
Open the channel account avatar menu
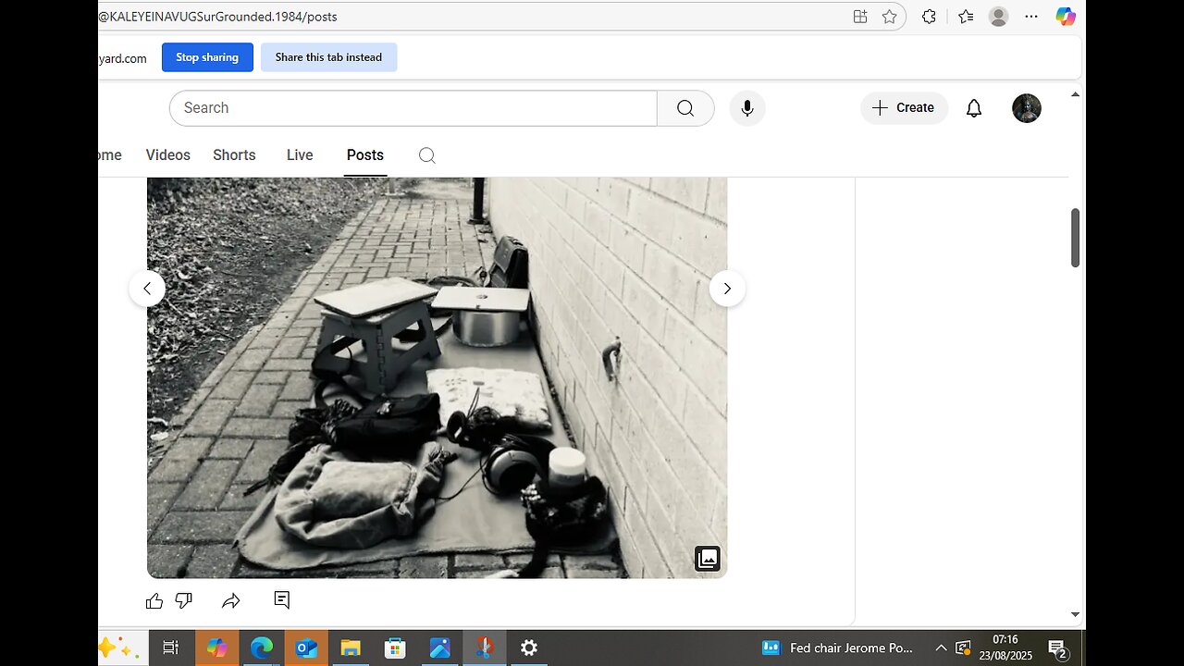tap(1027, 108)
